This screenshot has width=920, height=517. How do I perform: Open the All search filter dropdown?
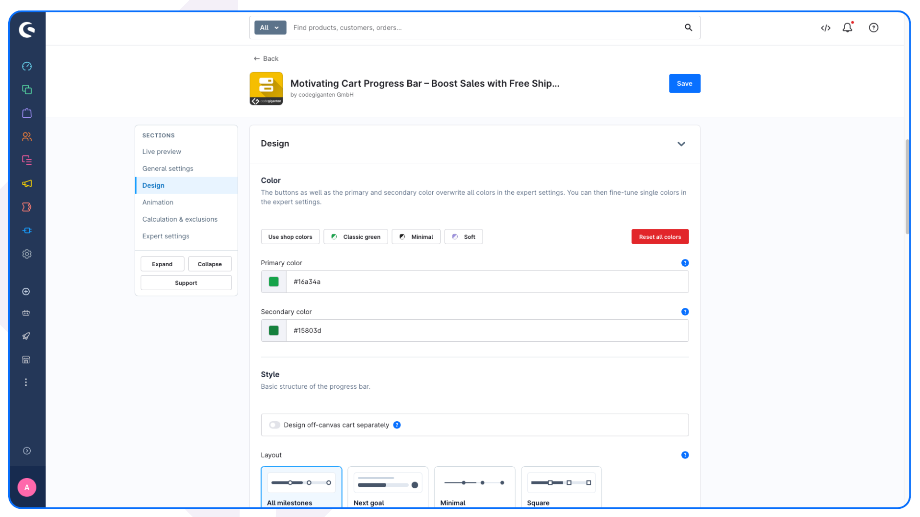(270, 28)
